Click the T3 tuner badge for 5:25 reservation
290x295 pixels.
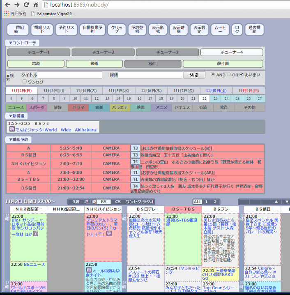(x=135, y=148)
